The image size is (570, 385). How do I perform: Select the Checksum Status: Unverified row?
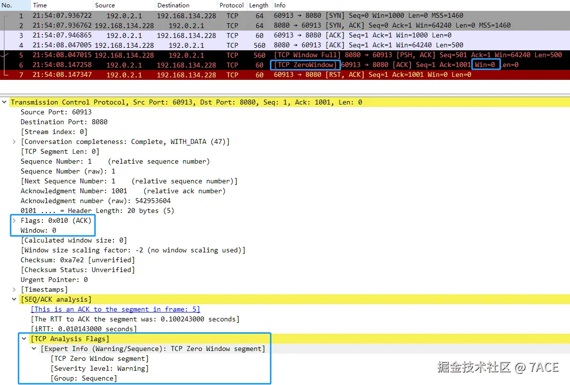[78, 270]
